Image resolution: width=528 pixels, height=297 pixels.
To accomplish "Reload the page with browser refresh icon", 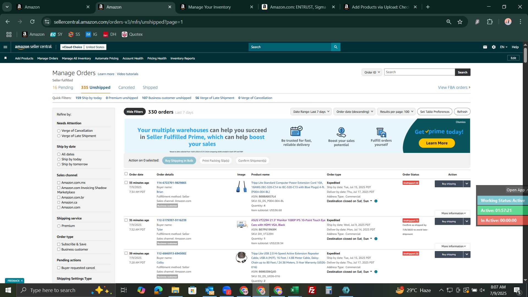I will tap(32, 22).
